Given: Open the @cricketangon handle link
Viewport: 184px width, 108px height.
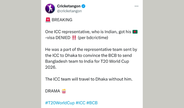Looking at the screenshot, I should [69, 11].
